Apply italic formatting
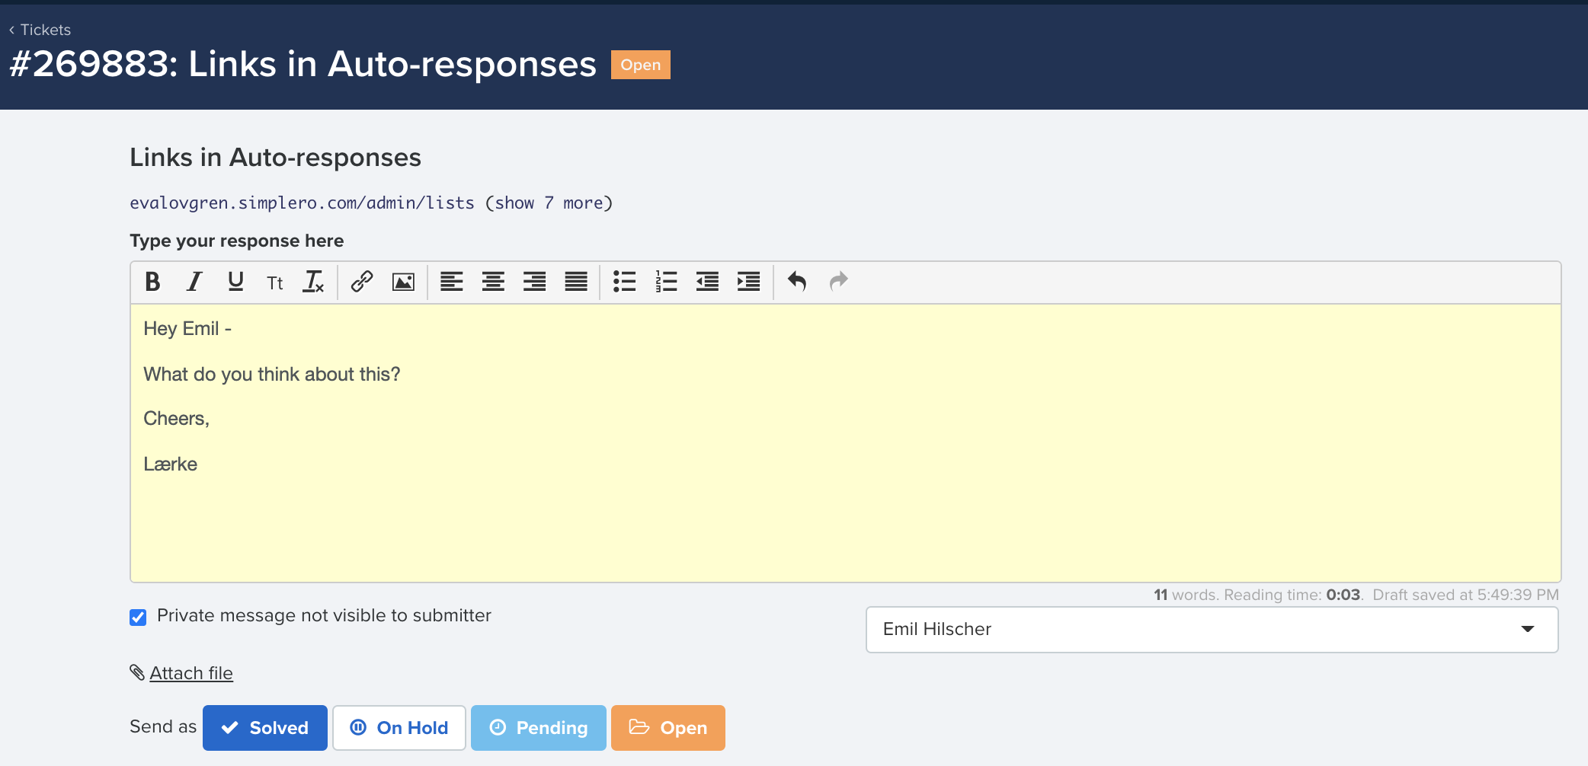This screenshot has width=1588, height=766. click(194, 282)
